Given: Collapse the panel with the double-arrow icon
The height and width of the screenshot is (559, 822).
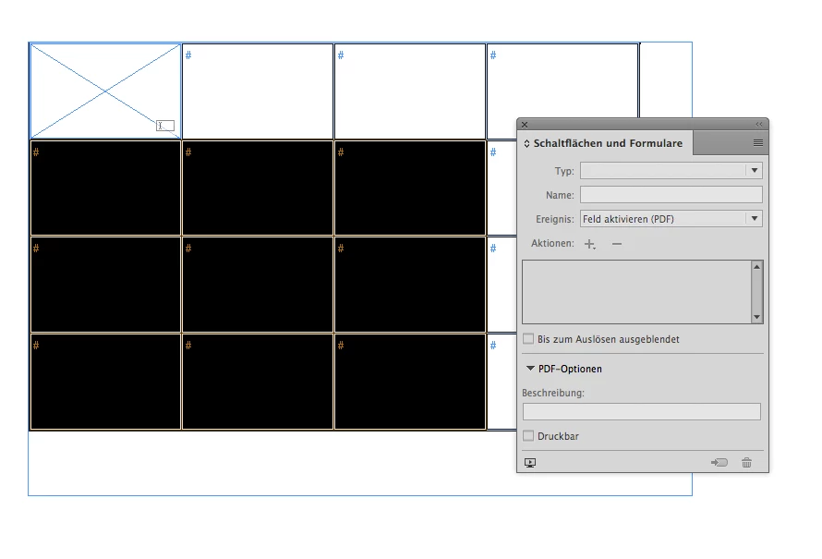Looking at the screenshot, I should (x=758, y=125).
